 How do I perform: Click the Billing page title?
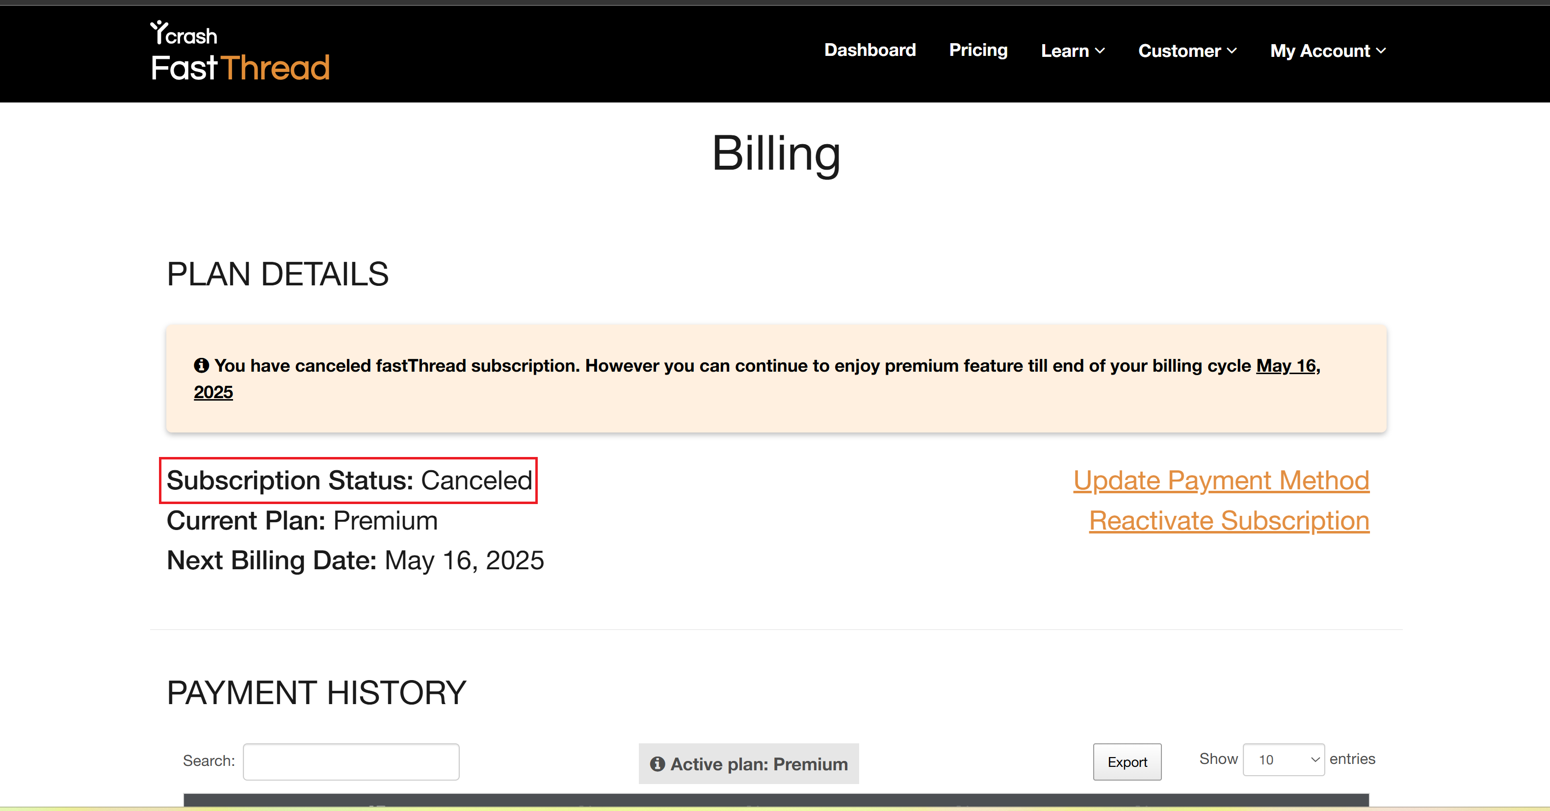coord(775,154)
